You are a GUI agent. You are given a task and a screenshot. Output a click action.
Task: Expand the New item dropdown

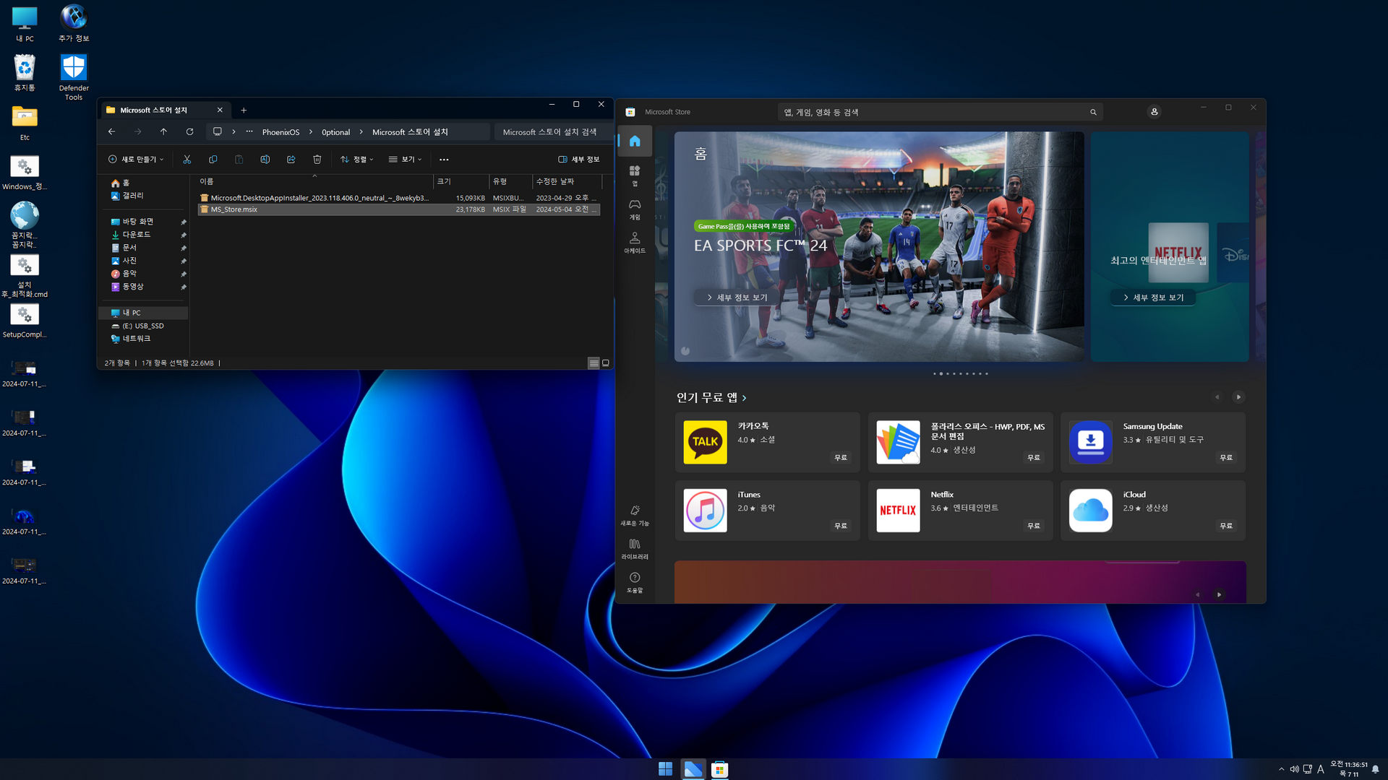coord(136,159)
